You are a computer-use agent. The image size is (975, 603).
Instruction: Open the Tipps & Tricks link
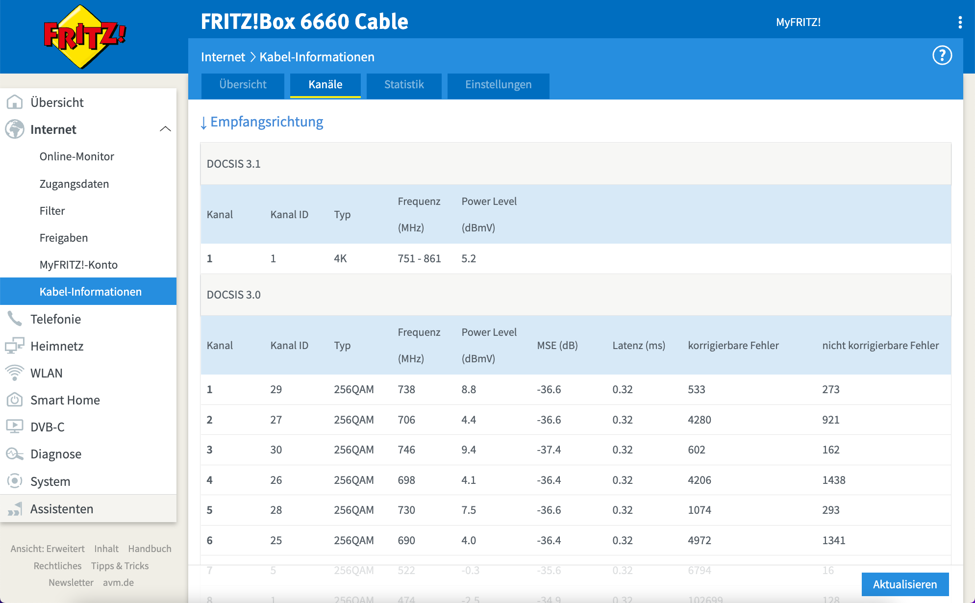120,566
